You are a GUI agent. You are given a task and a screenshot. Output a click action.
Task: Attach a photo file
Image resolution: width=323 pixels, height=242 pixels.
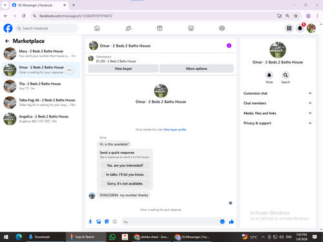(99, 221)
